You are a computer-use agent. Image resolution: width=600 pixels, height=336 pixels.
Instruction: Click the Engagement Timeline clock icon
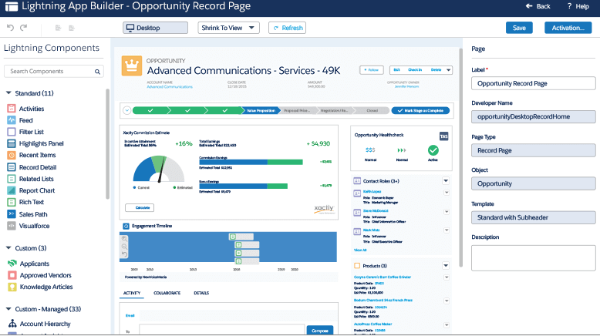click(x=126, y=227)
